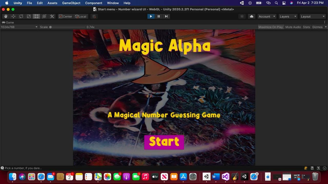
Task: Open the File menu
Action: coord(29,3)
